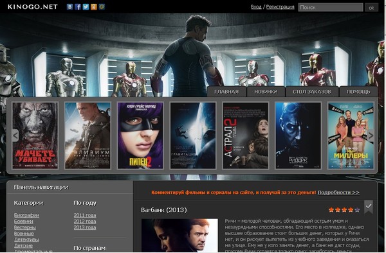Focus the Поиск search field

pos(331,7)
